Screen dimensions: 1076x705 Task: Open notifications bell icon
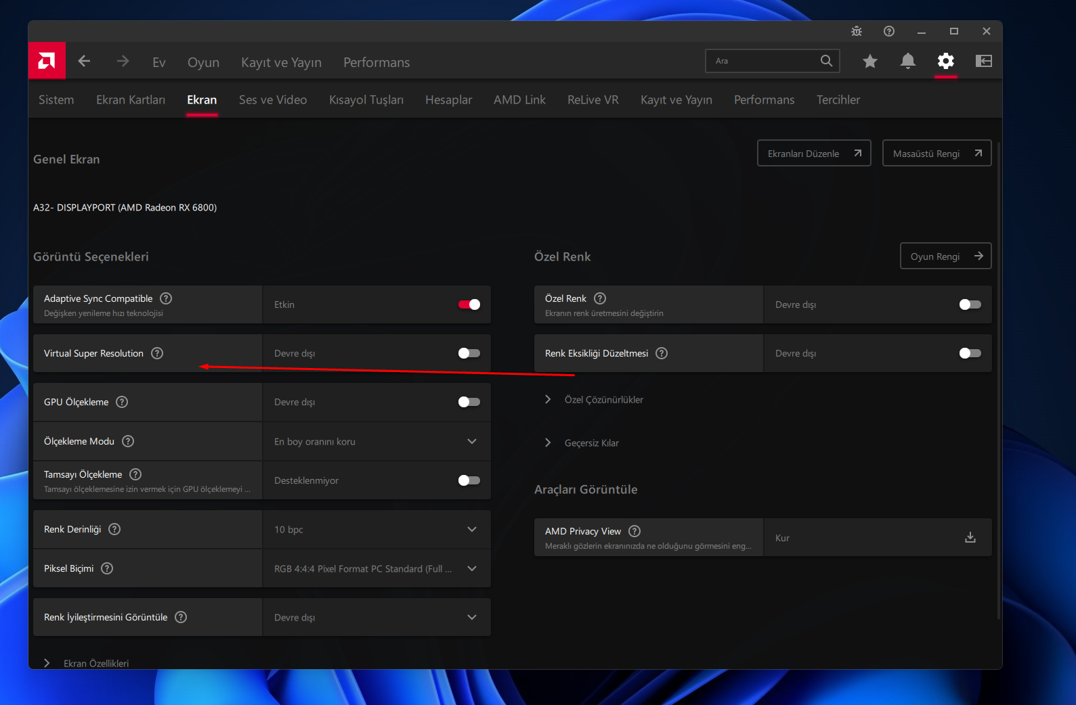coord(907,62)
